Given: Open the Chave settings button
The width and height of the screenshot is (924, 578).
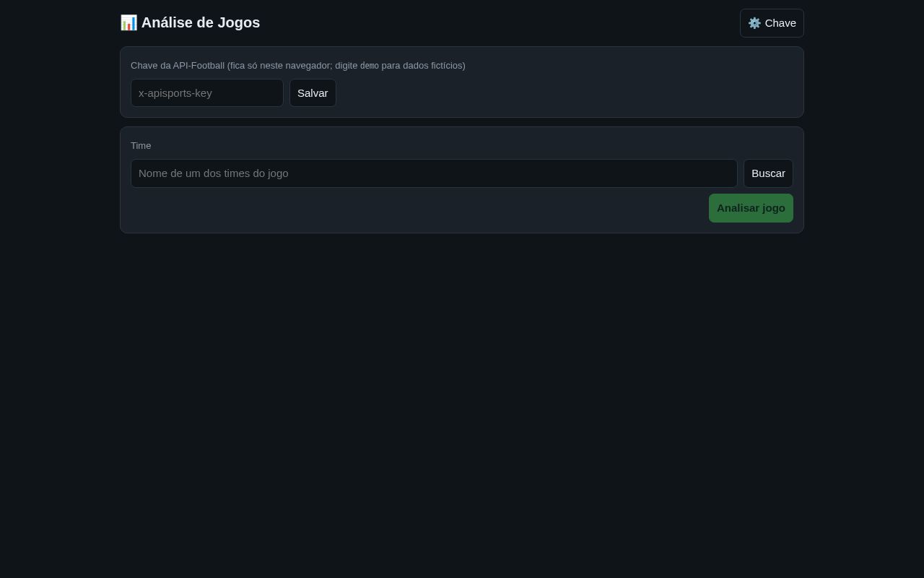Looking at the screenshot, I should (772, 23).
